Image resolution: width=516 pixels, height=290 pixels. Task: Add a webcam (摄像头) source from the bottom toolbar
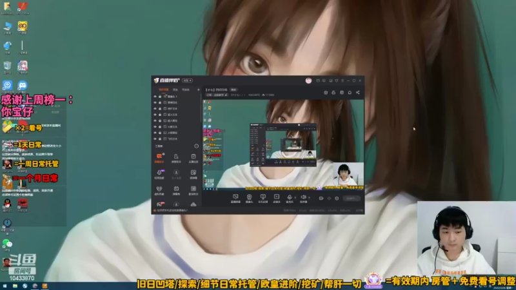click(x=249, y=198)
